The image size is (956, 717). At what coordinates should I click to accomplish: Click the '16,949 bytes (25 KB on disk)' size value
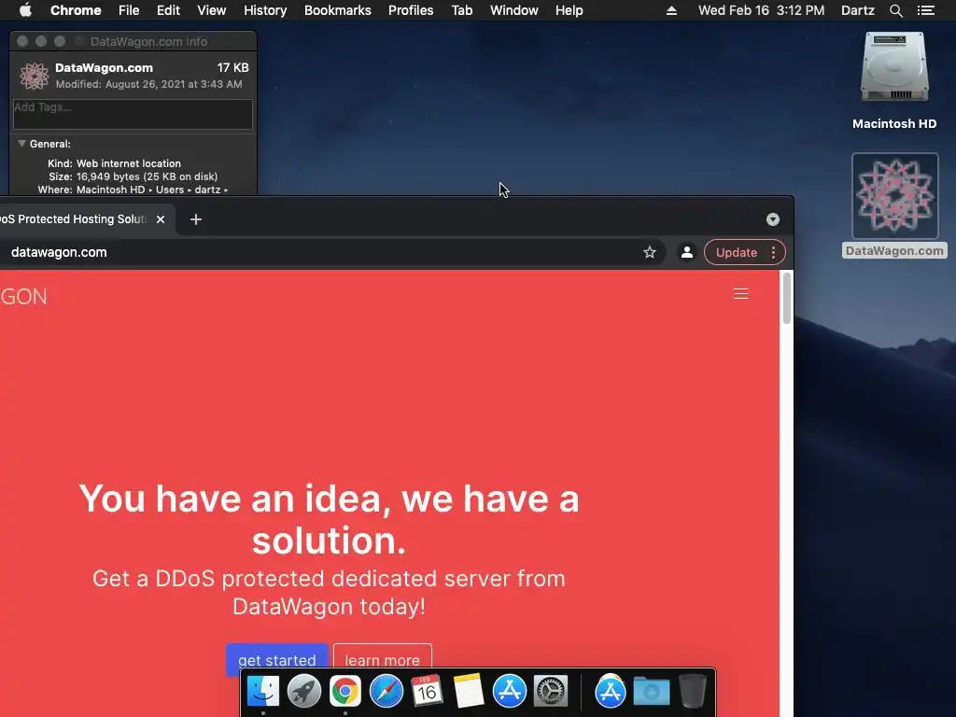click(147, 176)
